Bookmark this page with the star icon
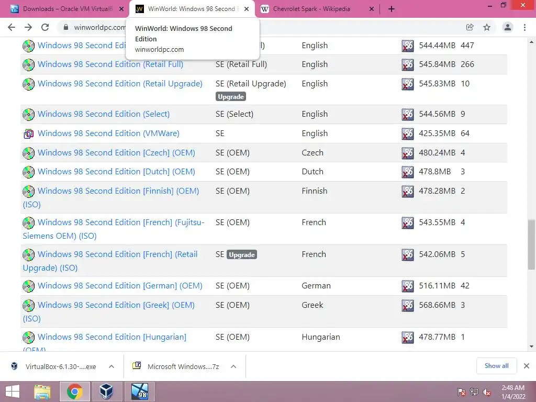This screenshot has height=402, width=536. point(487,27)
